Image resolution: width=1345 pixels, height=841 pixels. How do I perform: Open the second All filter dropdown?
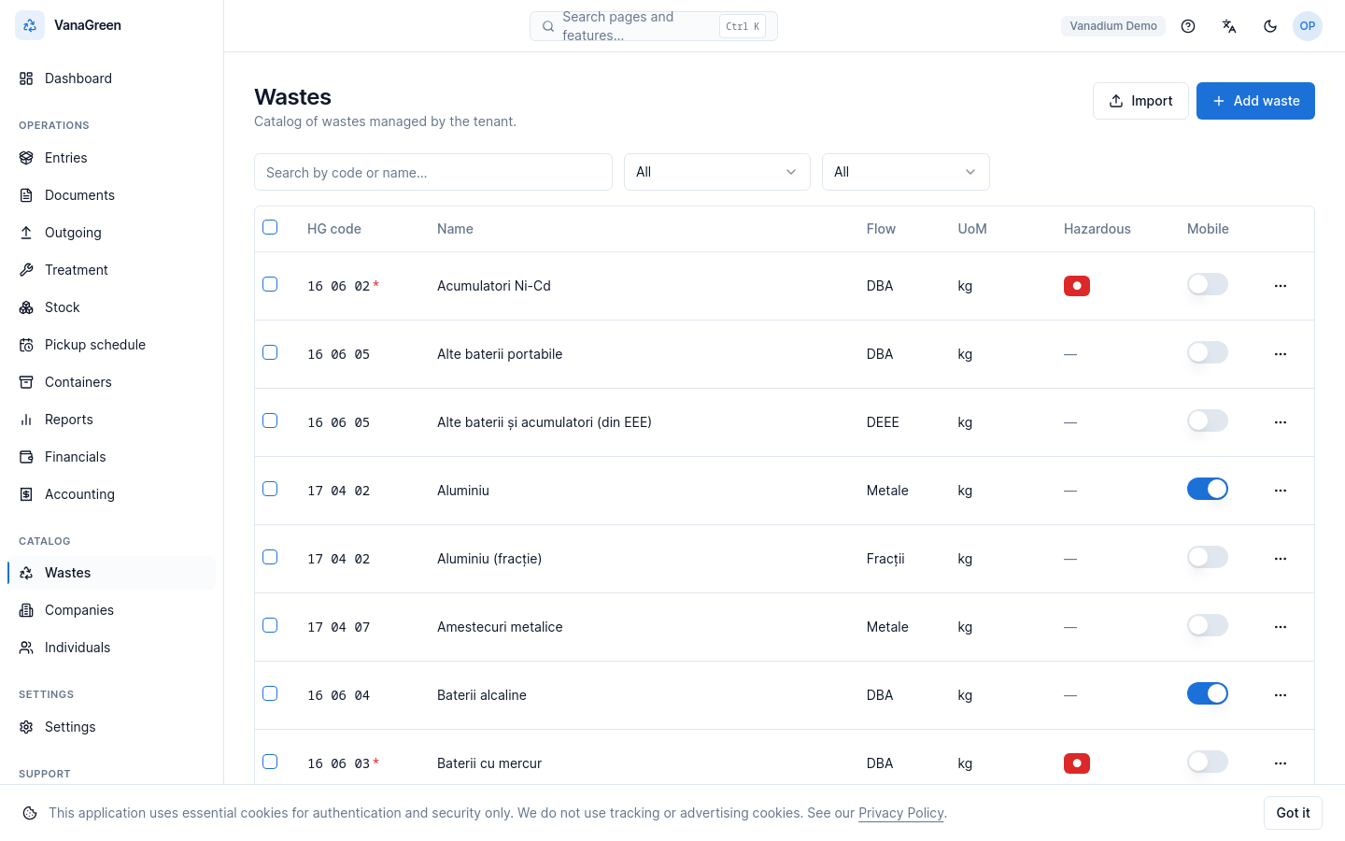pos(906,172)
